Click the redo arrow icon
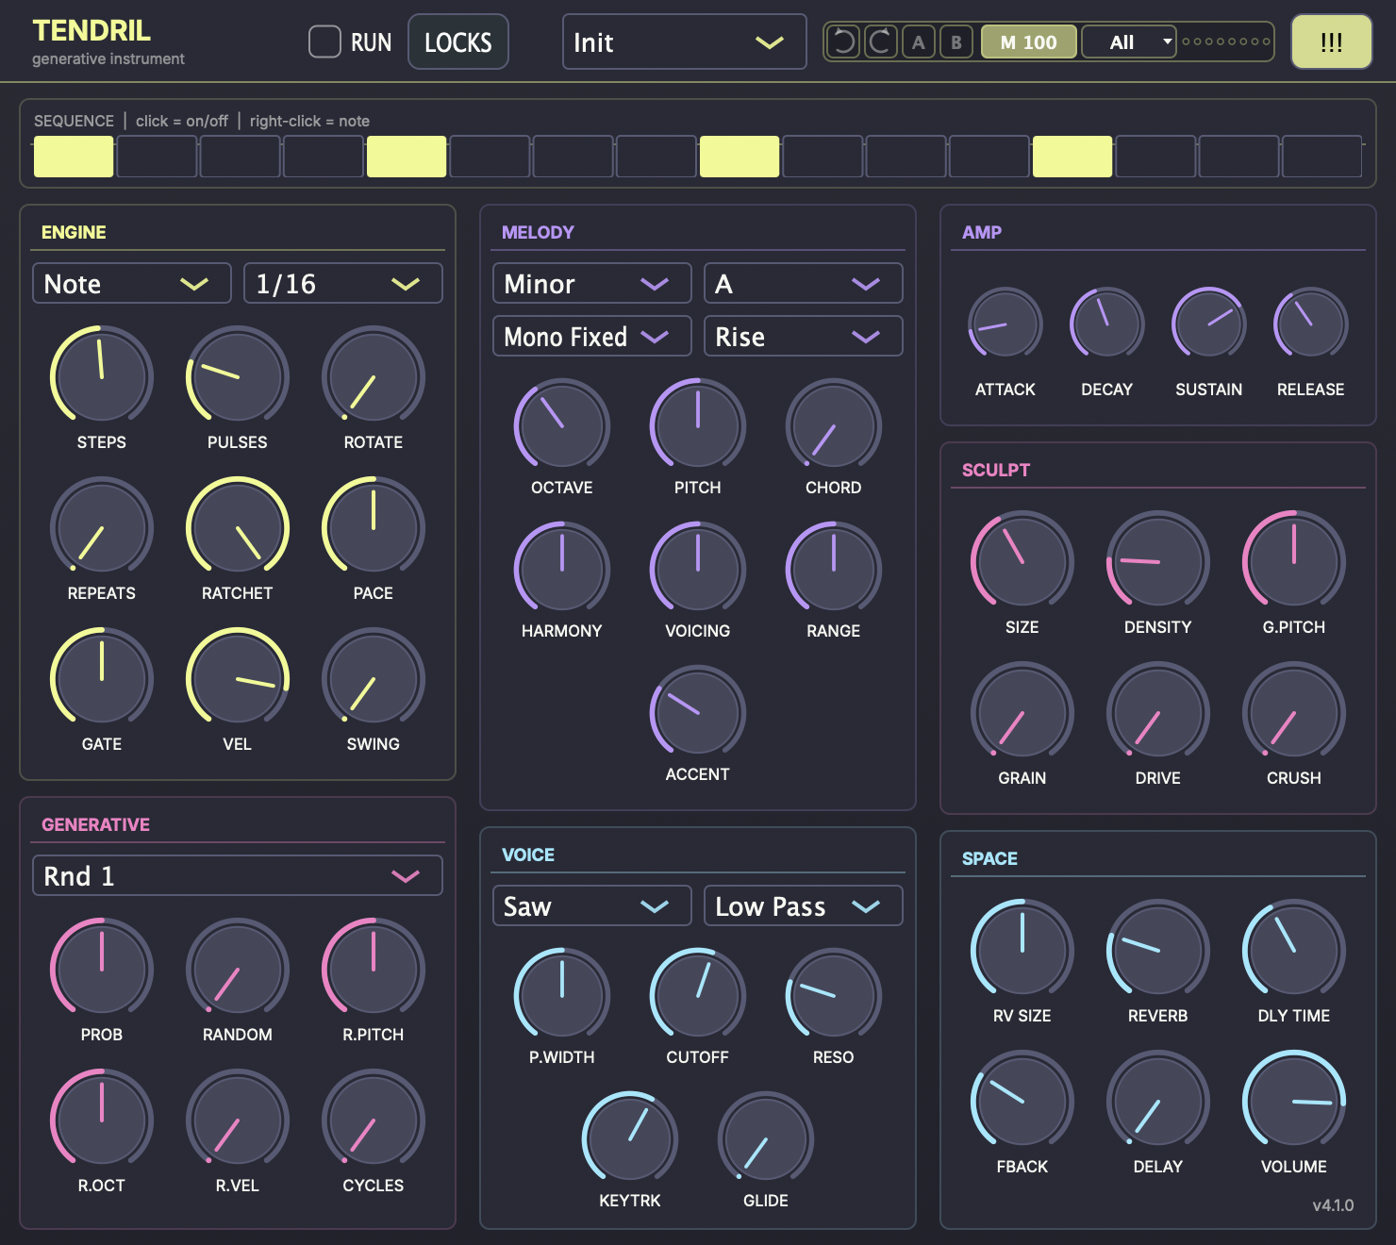The width and height of the screenshot is (1396, 1245). (x=881, y=41)
